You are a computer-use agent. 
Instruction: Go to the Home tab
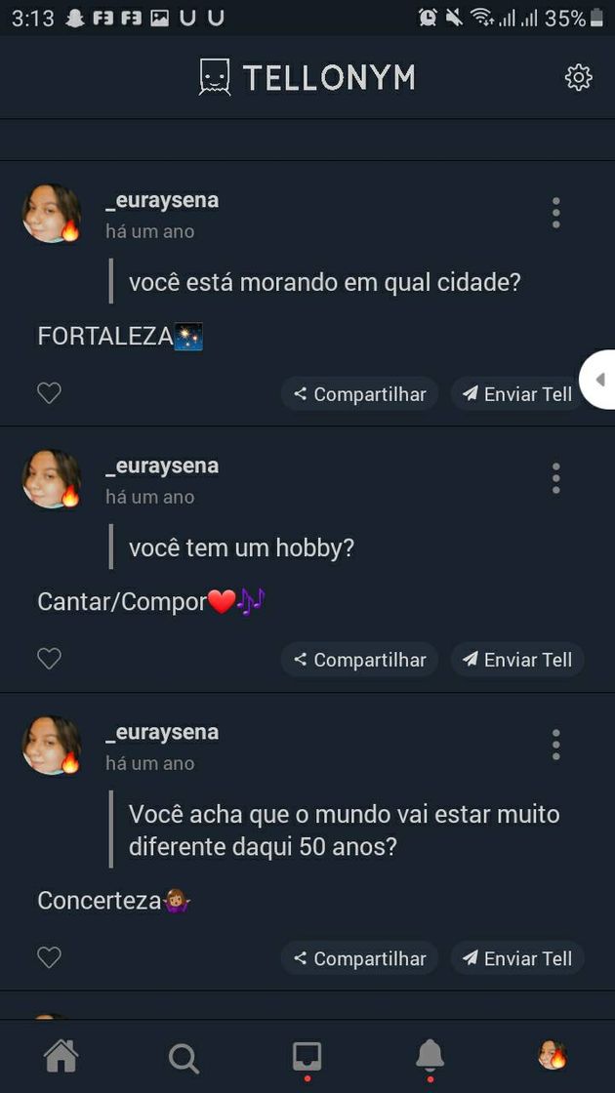(x=61, y=1056)
